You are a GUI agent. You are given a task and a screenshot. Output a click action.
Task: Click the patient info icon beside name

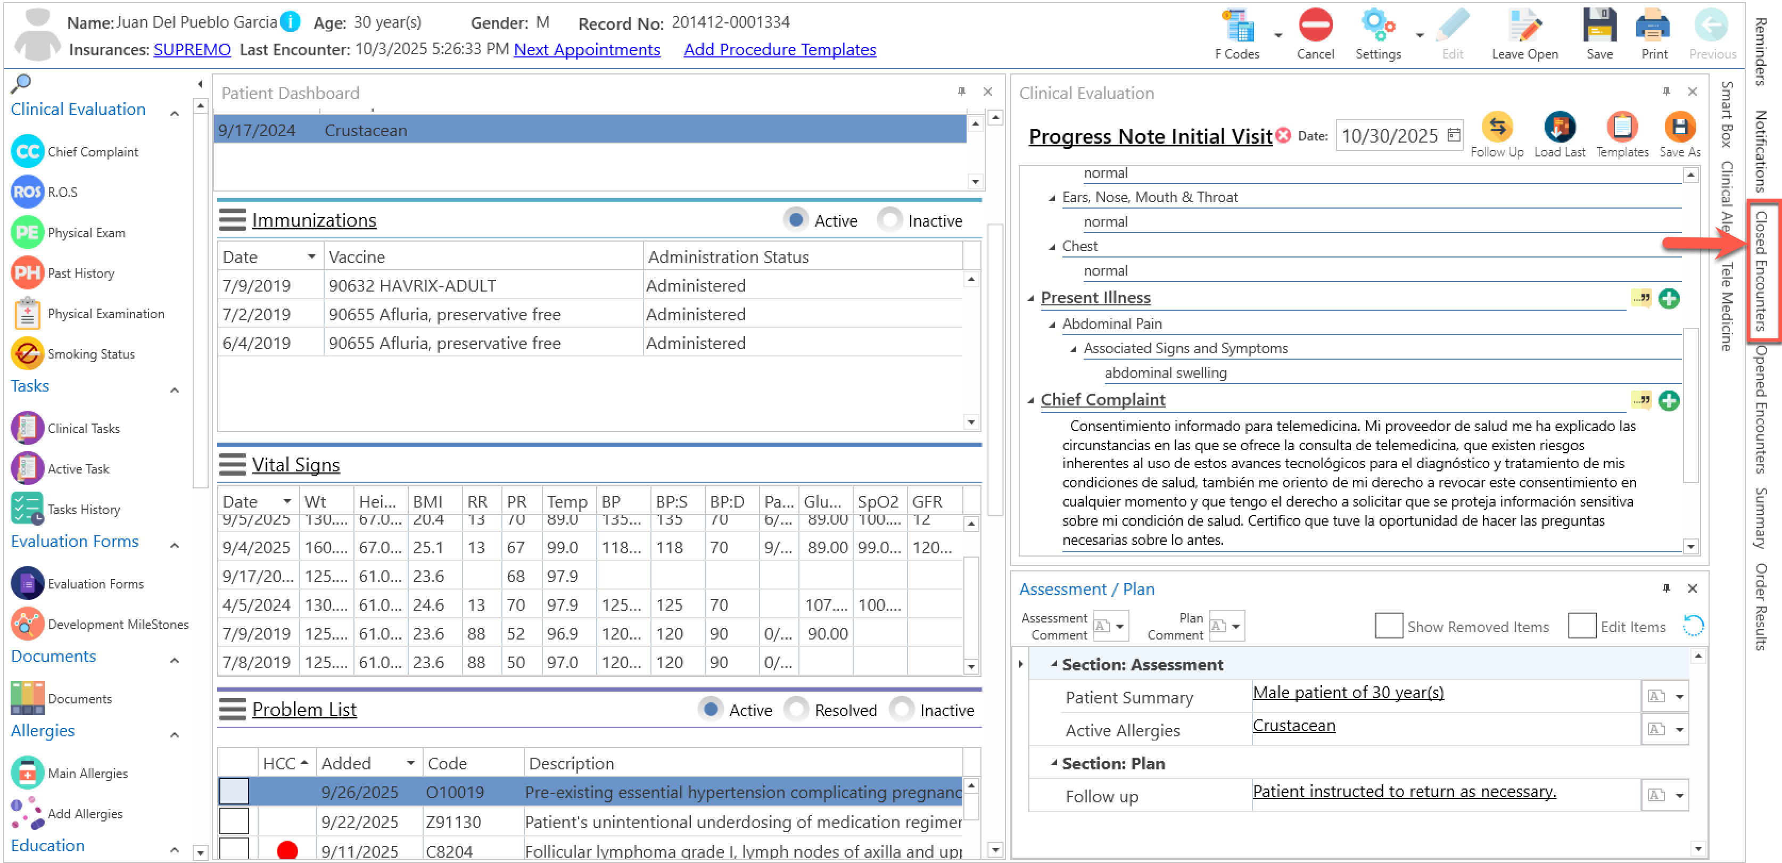tap(291, 22)
